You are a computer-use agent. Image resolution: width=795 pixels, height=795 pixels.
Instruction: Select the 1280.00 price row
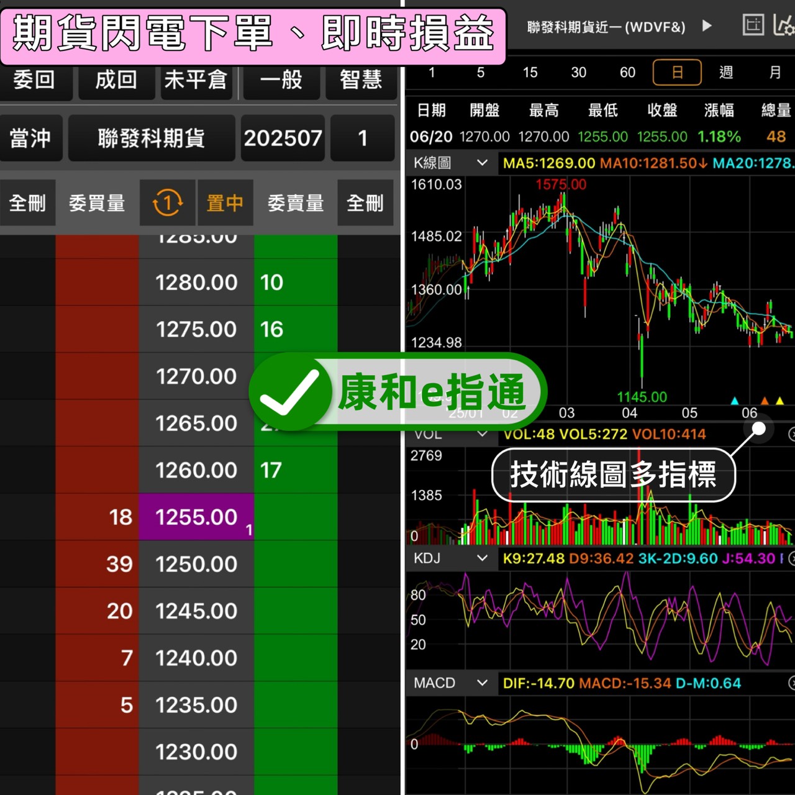pyautogui.click(x=196, y=283)
